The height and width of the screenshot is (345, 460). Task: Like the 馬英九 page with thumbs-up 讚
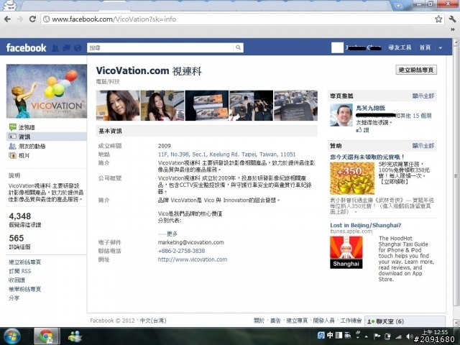point(362,130)
